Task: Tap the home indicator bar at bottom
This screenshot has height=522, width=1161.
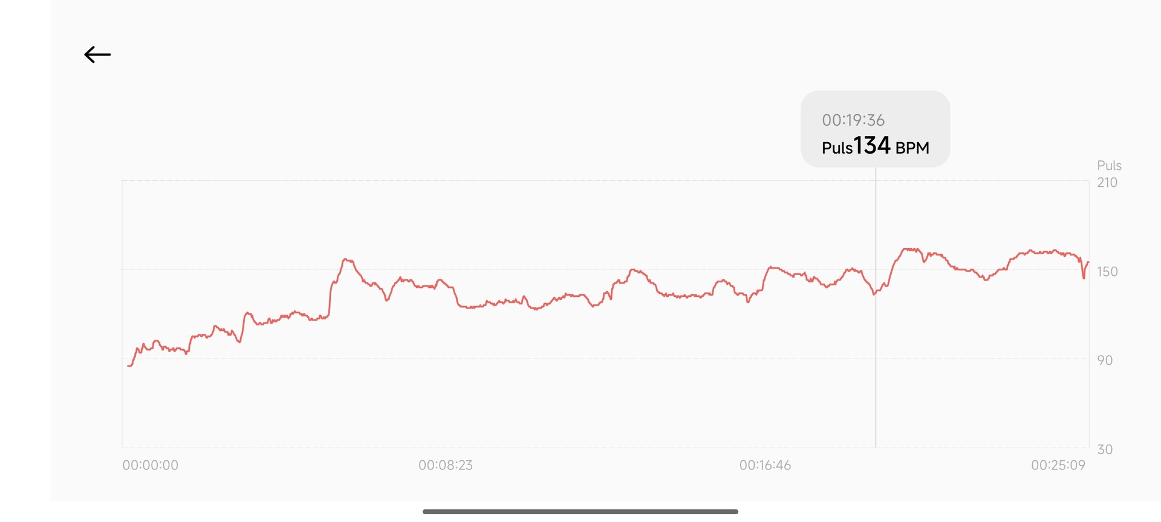Action: (580, 512)
